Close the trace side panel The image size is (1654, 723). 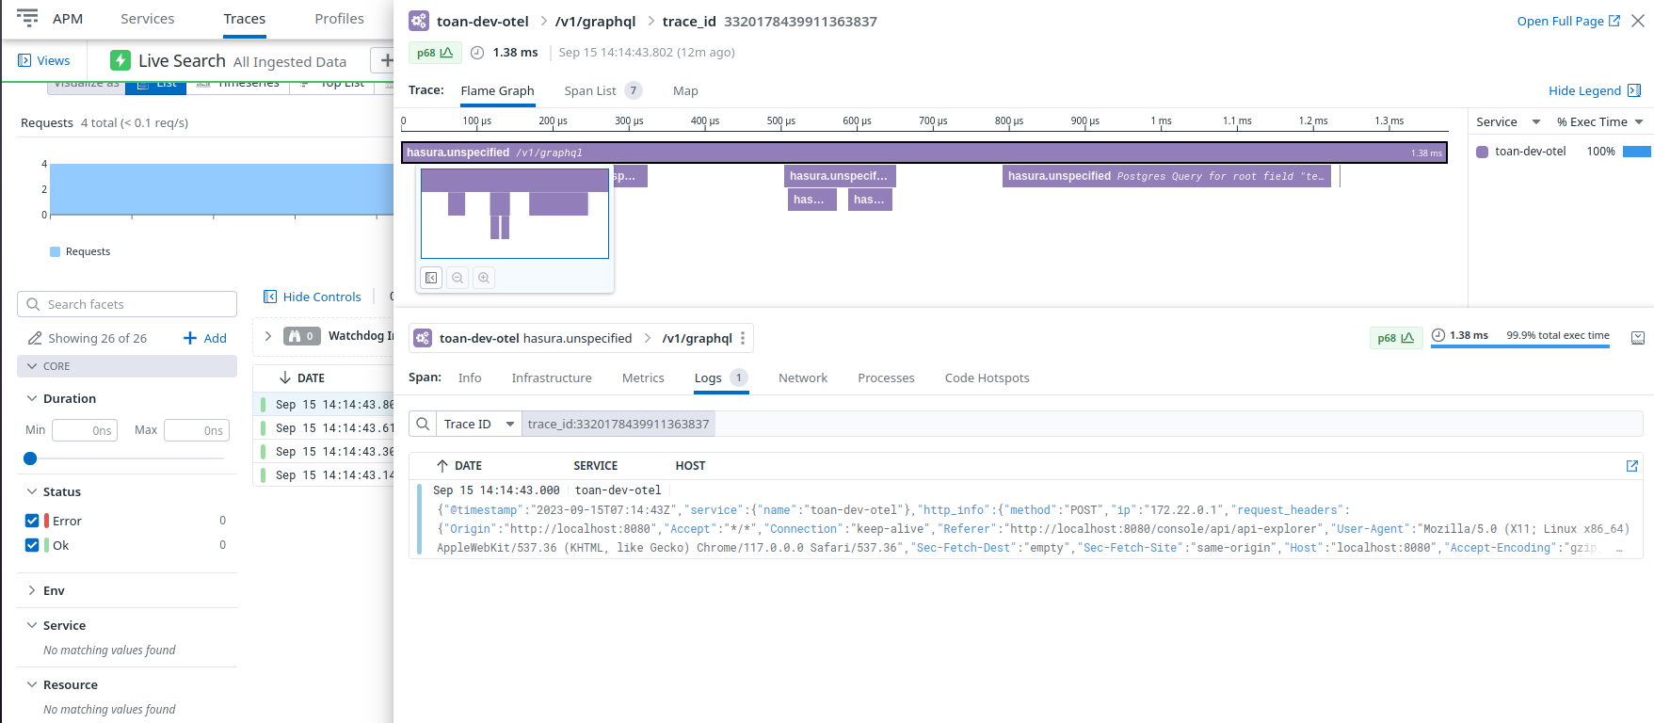(x=1638, y=21)
